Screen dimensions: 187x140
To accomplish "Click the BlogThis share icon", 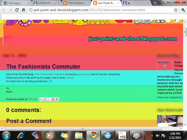I will tap(45, 99).
